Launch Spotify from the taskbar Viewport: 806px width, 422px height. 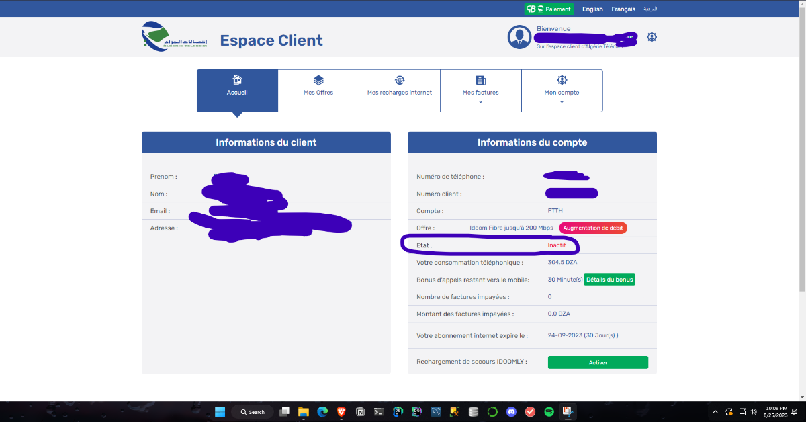coord(549,411)
